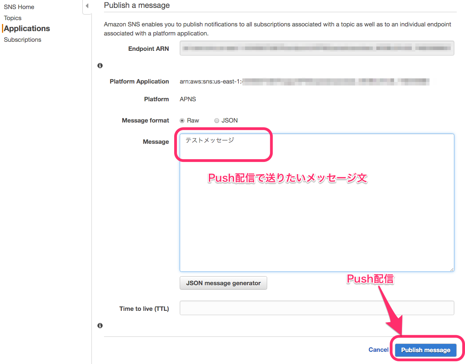
Task: Click the Cancel link
Action: point(378,349)
